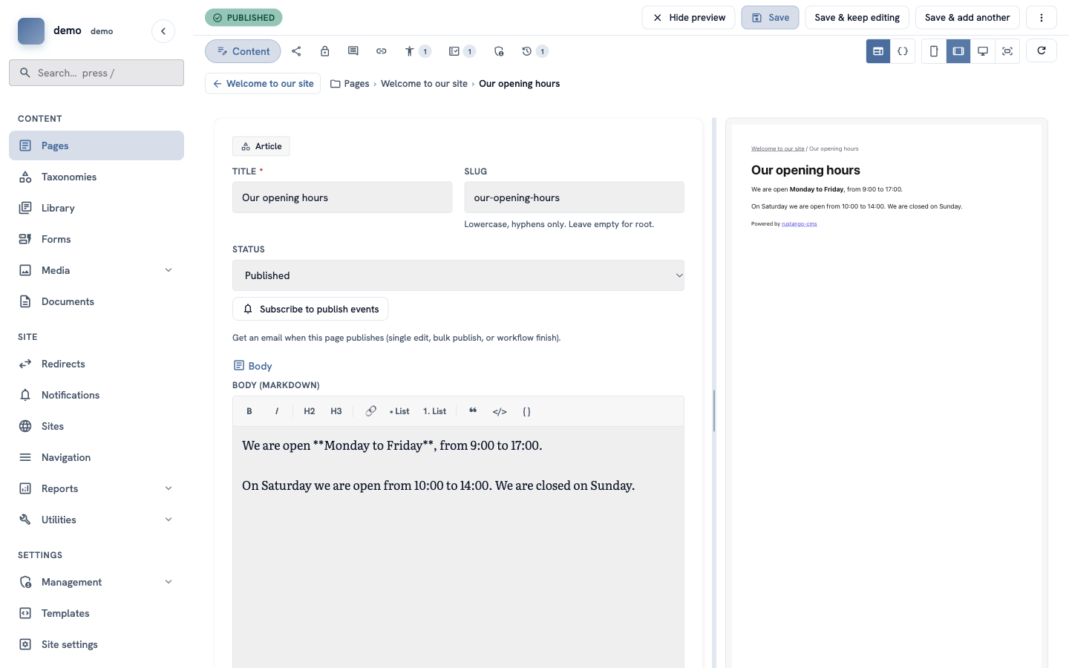Insert an H3 heading
This screenshot has height=668, width=1069.
pyautogui.click(x=336, y=411)
